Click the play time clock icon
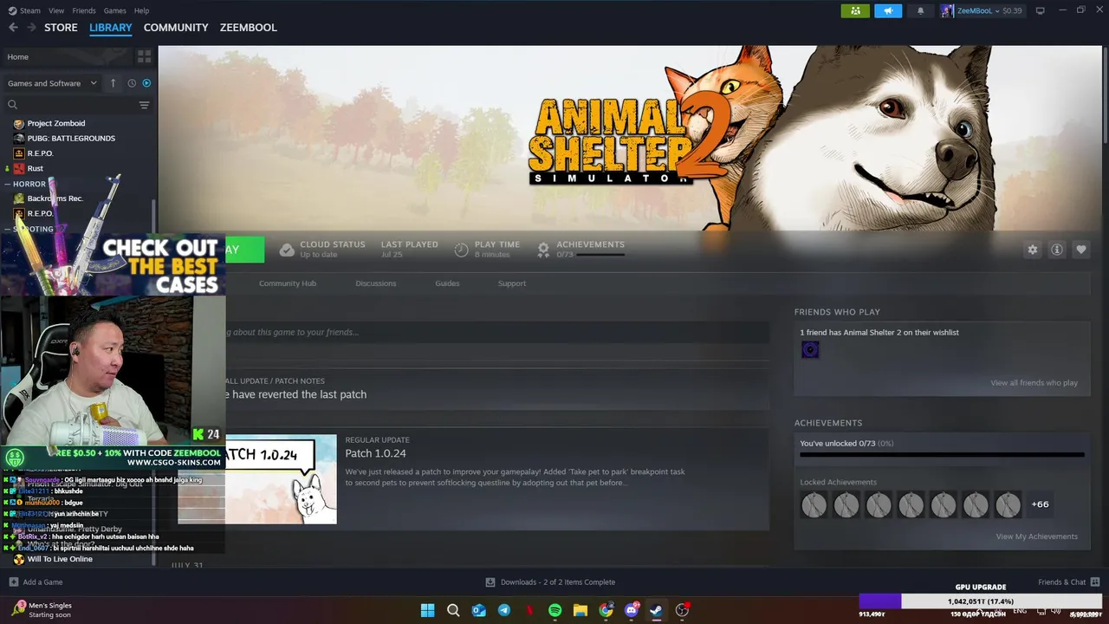The width and height of the screenshot is (1109, 624). [461, 250]
